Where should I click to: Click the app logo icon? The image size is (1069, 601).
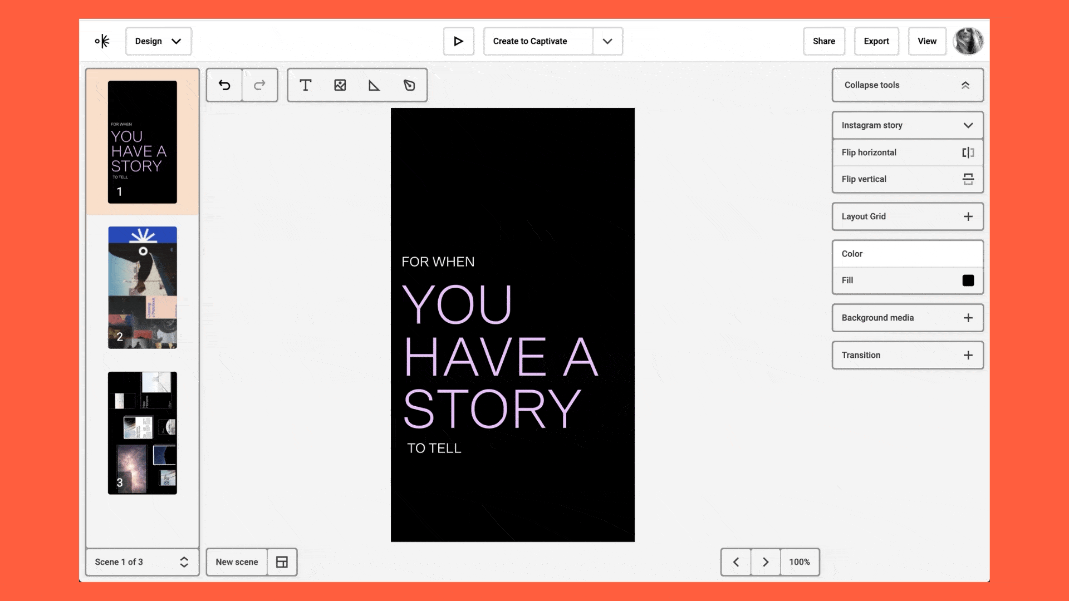pos(102,41)
